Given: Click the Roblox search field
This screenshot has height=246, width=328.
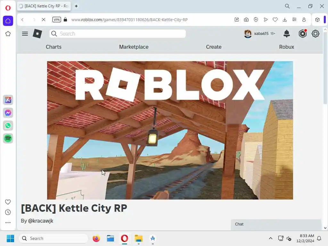Looking at the screenshot, I should [118, 34].
